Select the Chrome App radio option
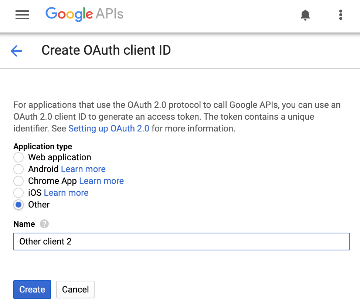360x308 pixels. click(18, 181)
